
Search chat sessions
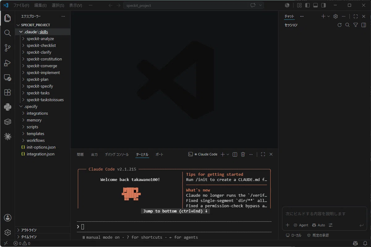coord(348,25)
